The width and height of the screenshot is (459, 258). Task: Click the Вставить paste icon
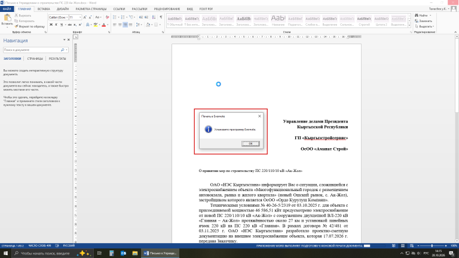point(7,18)
